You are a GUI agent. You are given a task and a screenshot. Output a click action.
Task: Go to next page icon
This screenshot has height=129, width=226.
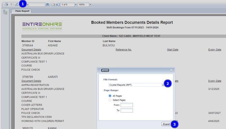pos(58,4)
